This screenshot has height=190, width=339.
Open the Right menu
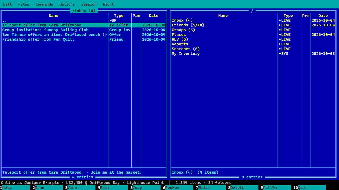(108, 4)
